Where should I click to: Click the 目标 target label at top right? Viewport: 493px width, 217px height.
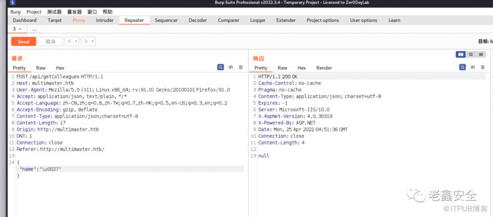[485, 42]
